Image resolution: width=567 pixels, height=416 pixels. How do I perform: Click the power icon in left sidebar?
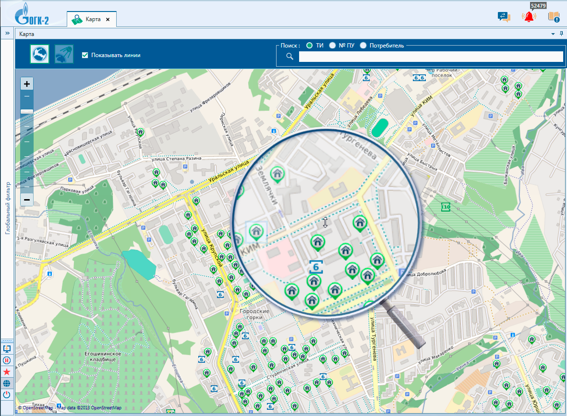pyautogui.click(x=7, y=395)
